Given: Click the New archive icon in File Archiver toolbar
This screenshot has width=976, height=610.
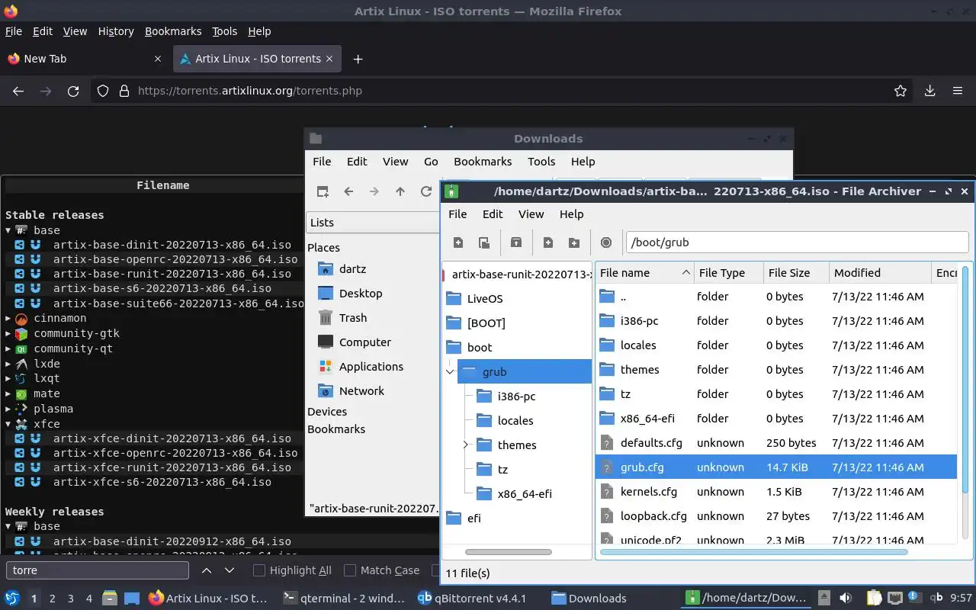Looking at the screenshot, I should click(x=458, y=242).
